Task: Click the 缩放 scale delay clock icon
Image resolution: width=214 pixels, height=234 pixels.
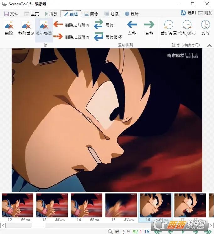Action: (205, 24)
